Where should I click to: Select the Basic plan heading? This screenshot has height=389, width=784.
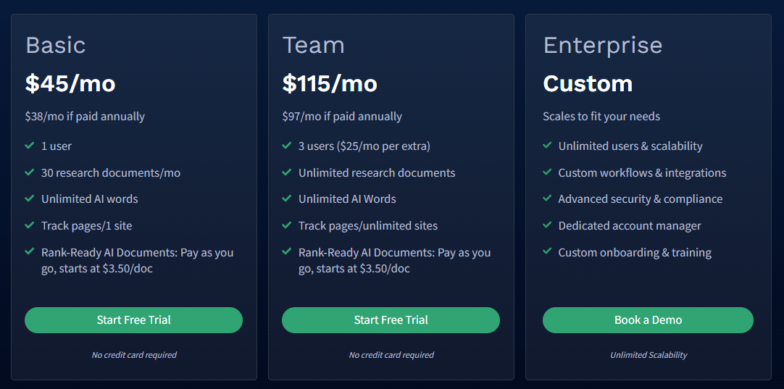point(56,45)
